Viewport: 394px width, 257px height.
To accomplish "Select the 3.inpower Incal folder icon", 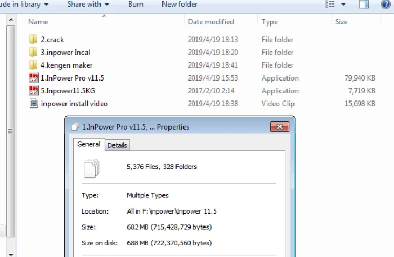I will pos(33,52).
